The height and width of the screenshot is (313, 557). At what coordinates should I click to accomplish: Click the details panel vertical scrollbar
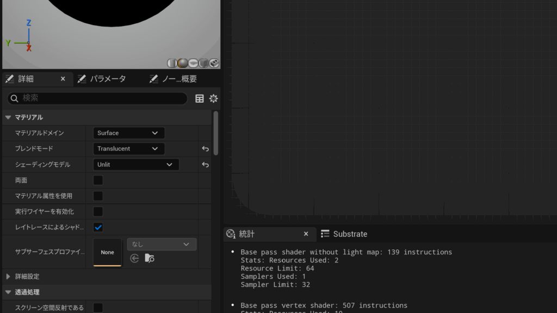tap(215, 133)
